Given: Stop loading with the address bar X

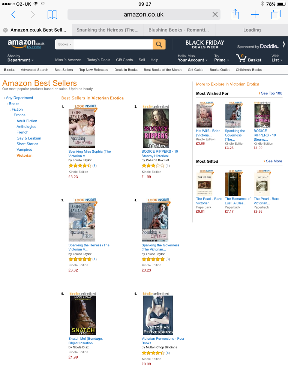Looking at the screenshot, I should (215, 15).
